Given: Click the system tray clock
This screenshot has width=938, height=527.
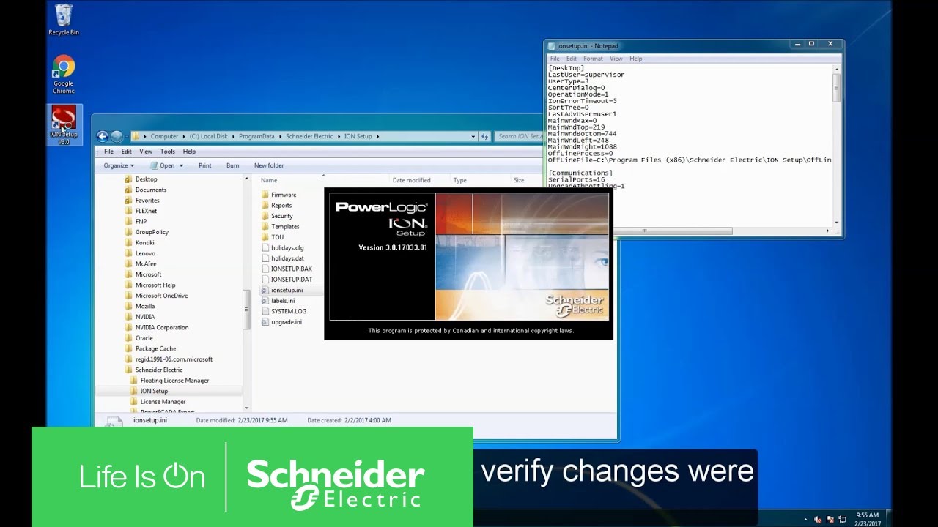Looking at the screenshot, I should point(867,519).
